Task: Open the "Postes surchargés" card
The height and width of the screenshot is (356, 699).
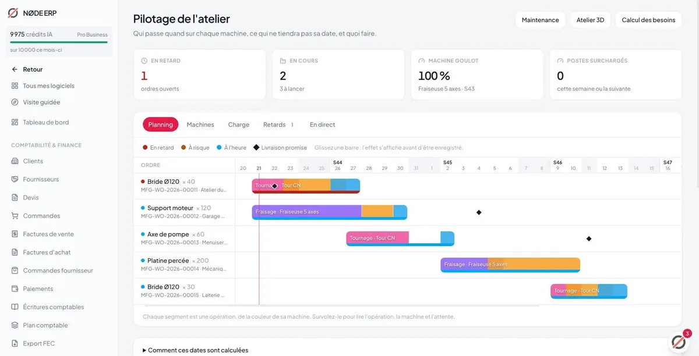Action: click(616, 74)
